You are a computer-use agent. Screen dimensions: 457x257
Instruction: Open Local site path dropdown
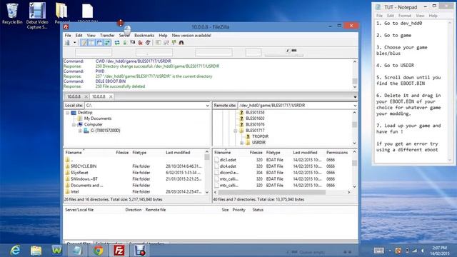(208, 106)
